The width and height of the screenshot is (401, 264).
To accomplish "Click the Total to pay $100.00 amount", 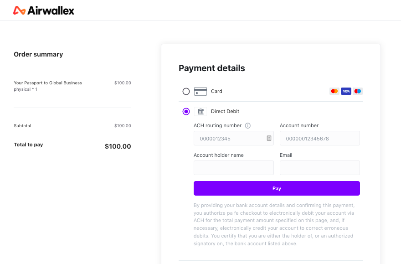I will [x=118, y=146].
